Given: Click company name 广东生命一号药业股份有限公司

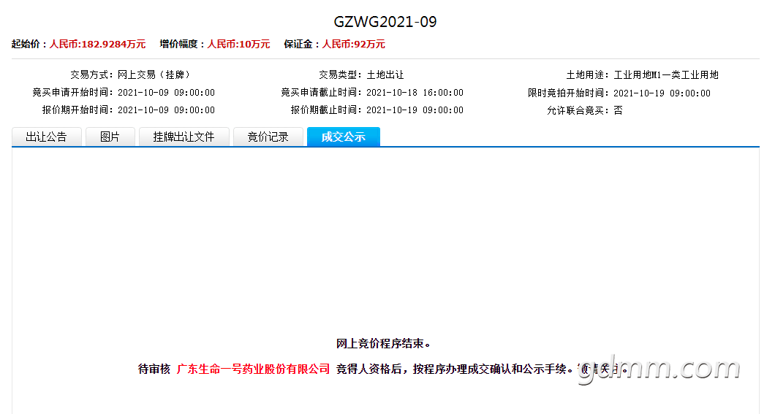Looking at the screenshot, I should point(253,369).
